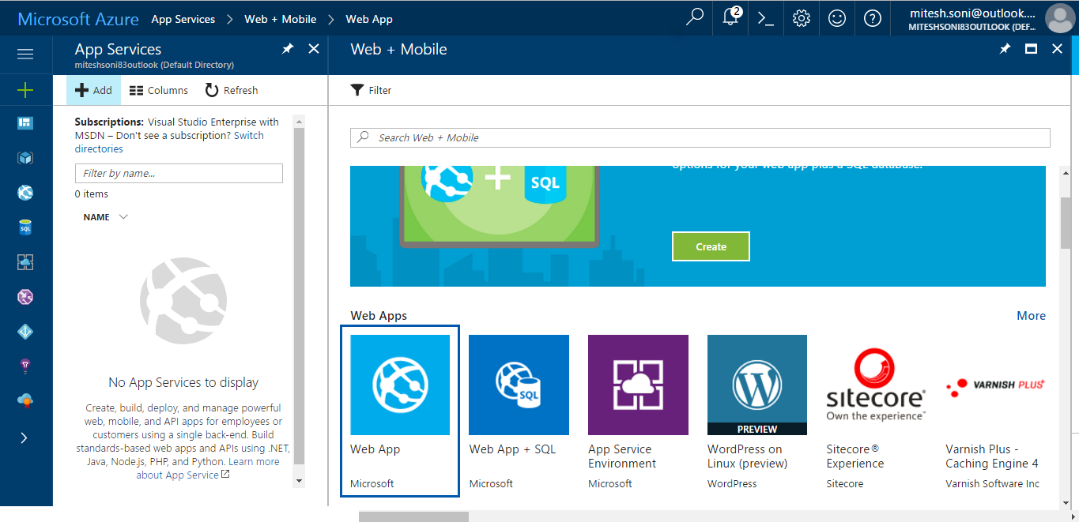Select the Web App + SQL tile
This screenshot has width=1079, height=522.
(x=519, y=411)
